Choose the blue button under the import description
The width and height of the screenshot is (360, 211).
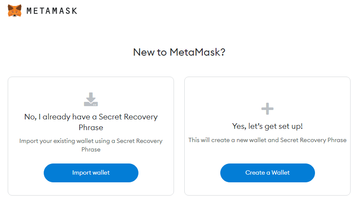tap(91, 173)
